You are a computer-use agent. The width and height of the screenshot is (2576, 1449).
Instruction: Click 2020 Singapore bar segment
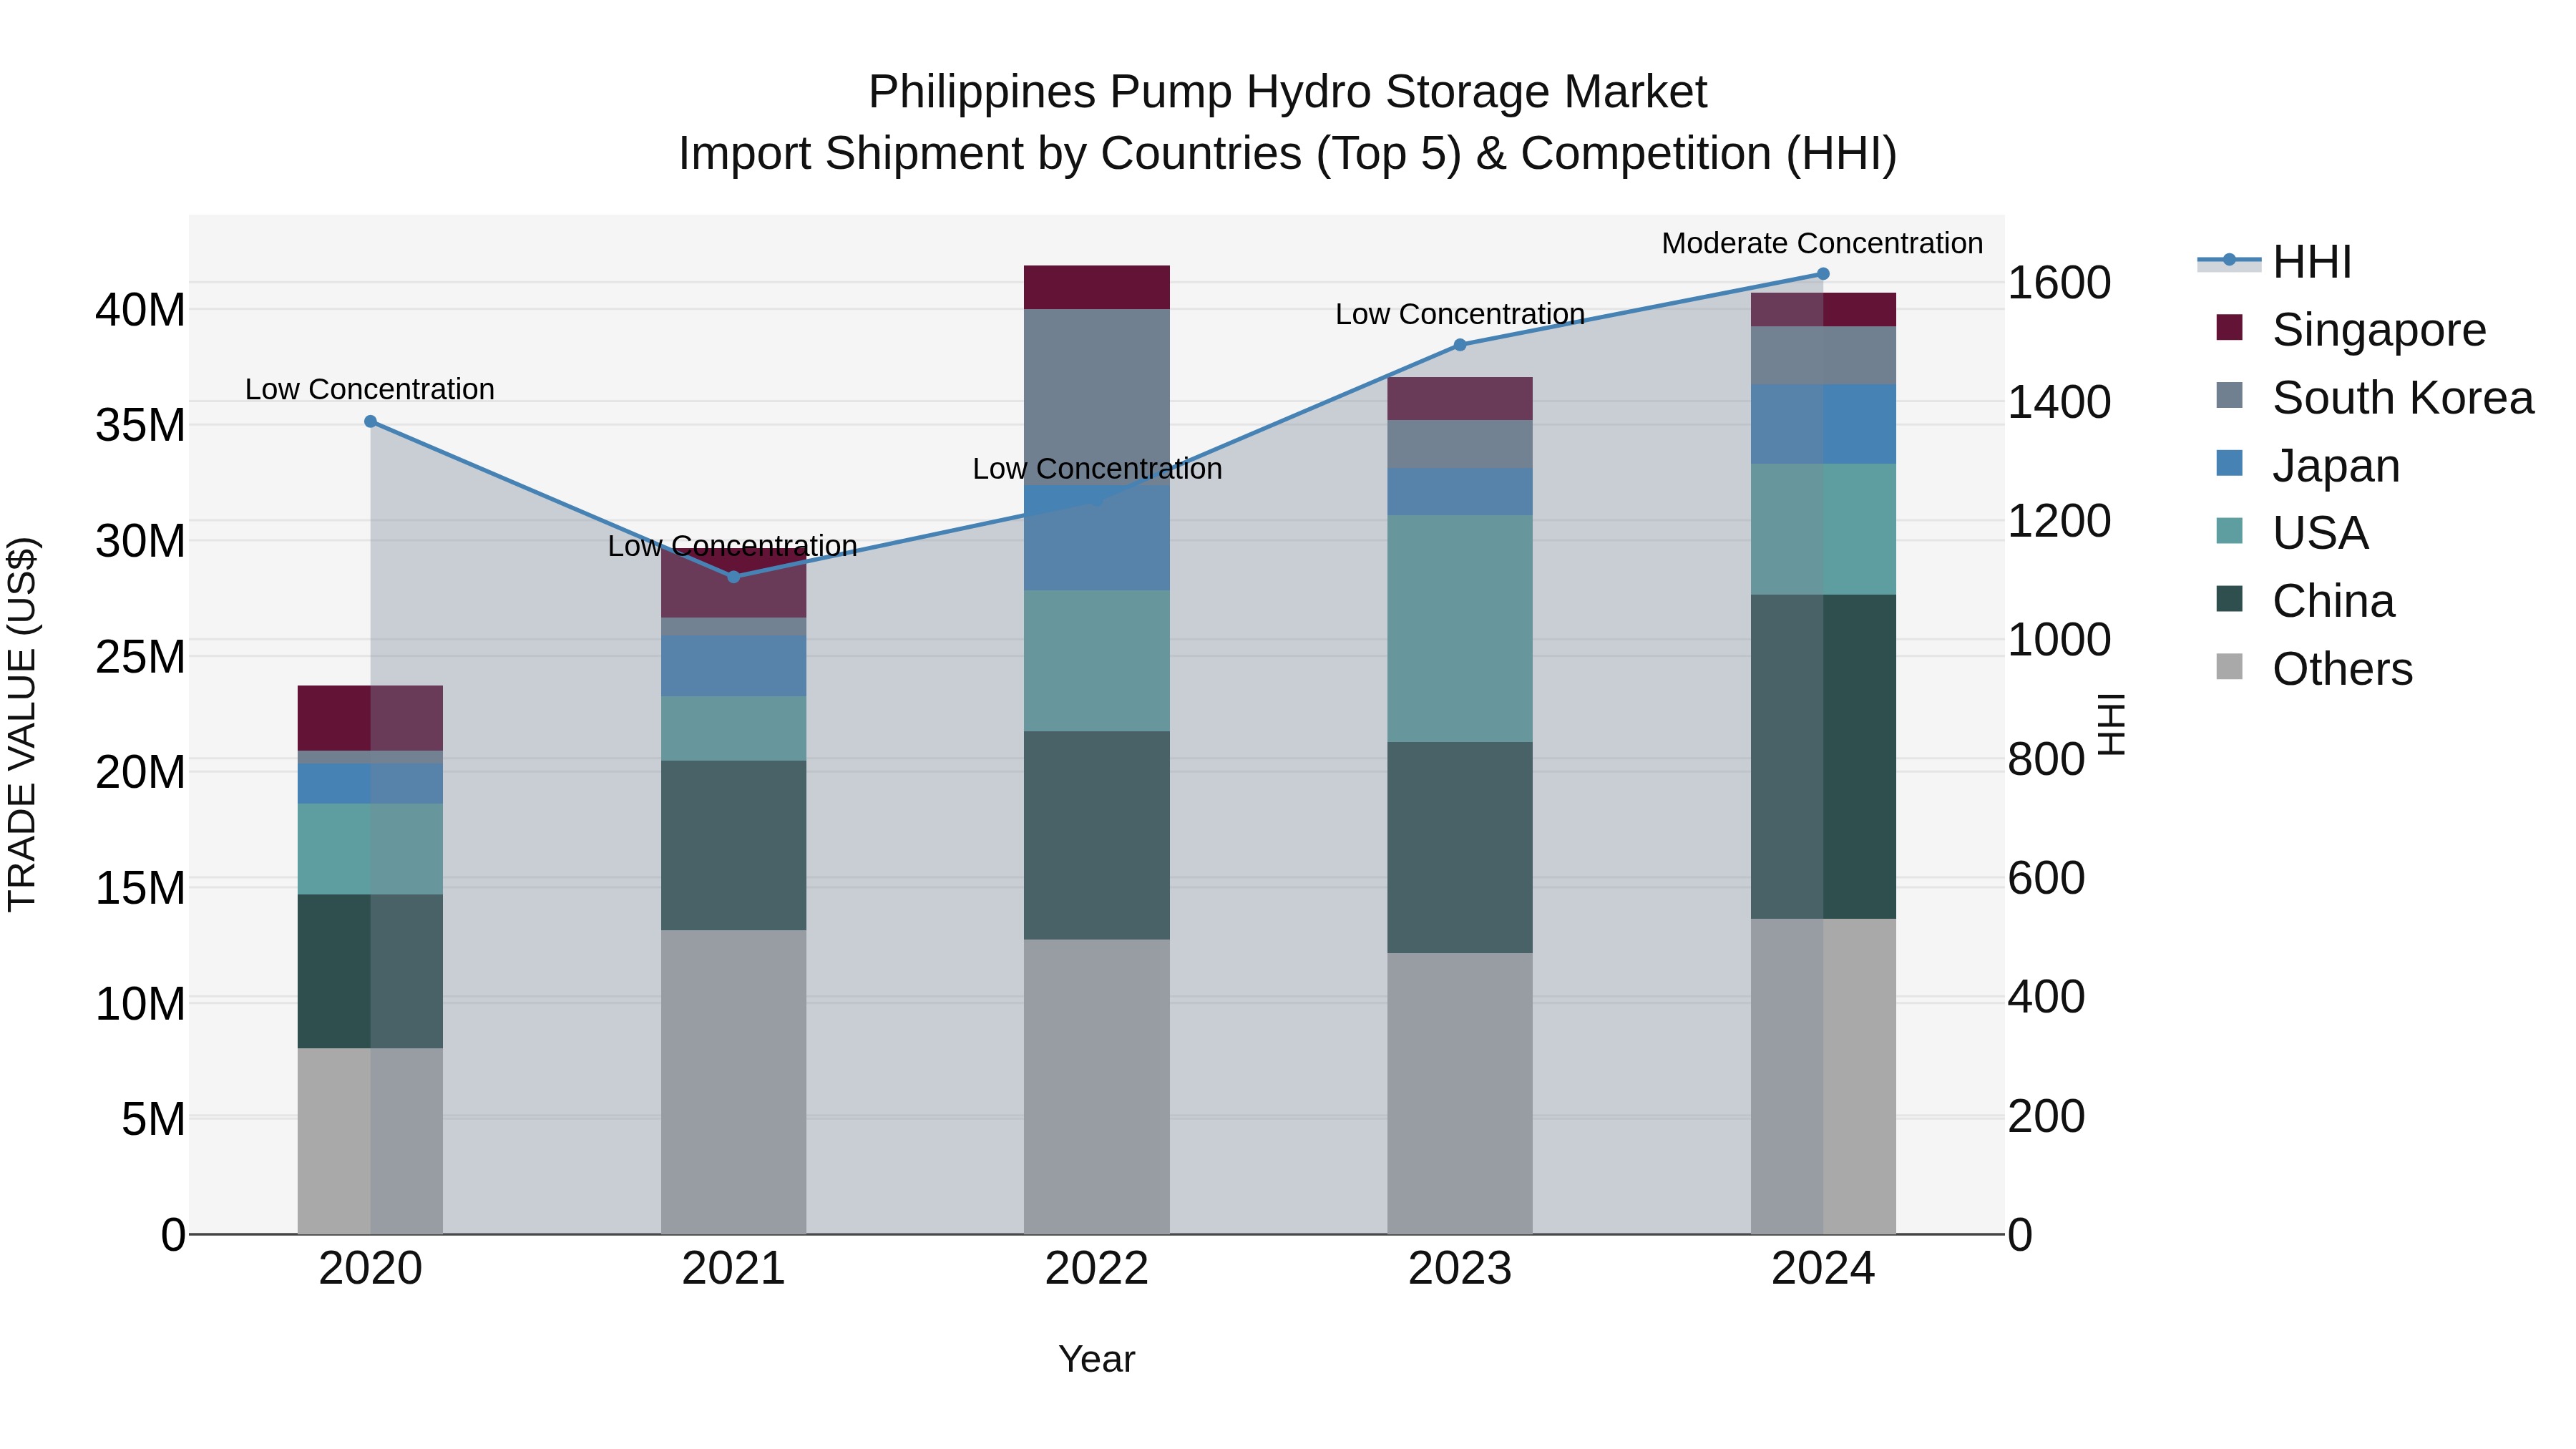[370, 718]
